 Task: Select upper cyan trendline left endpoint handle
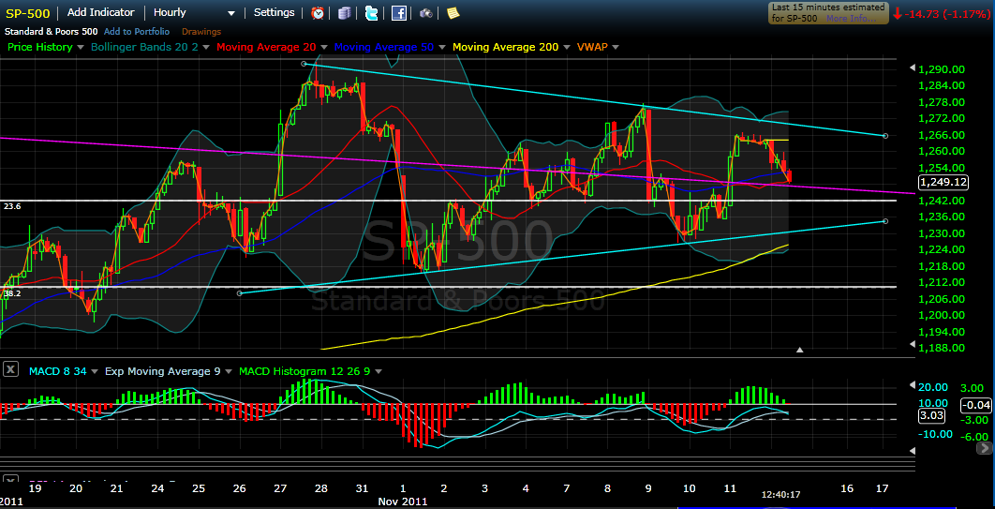pyautogui.click(x=304, y=64)
